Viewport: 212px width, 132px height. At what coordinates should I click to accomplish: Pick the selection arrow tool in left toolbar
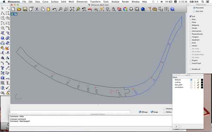2,8
